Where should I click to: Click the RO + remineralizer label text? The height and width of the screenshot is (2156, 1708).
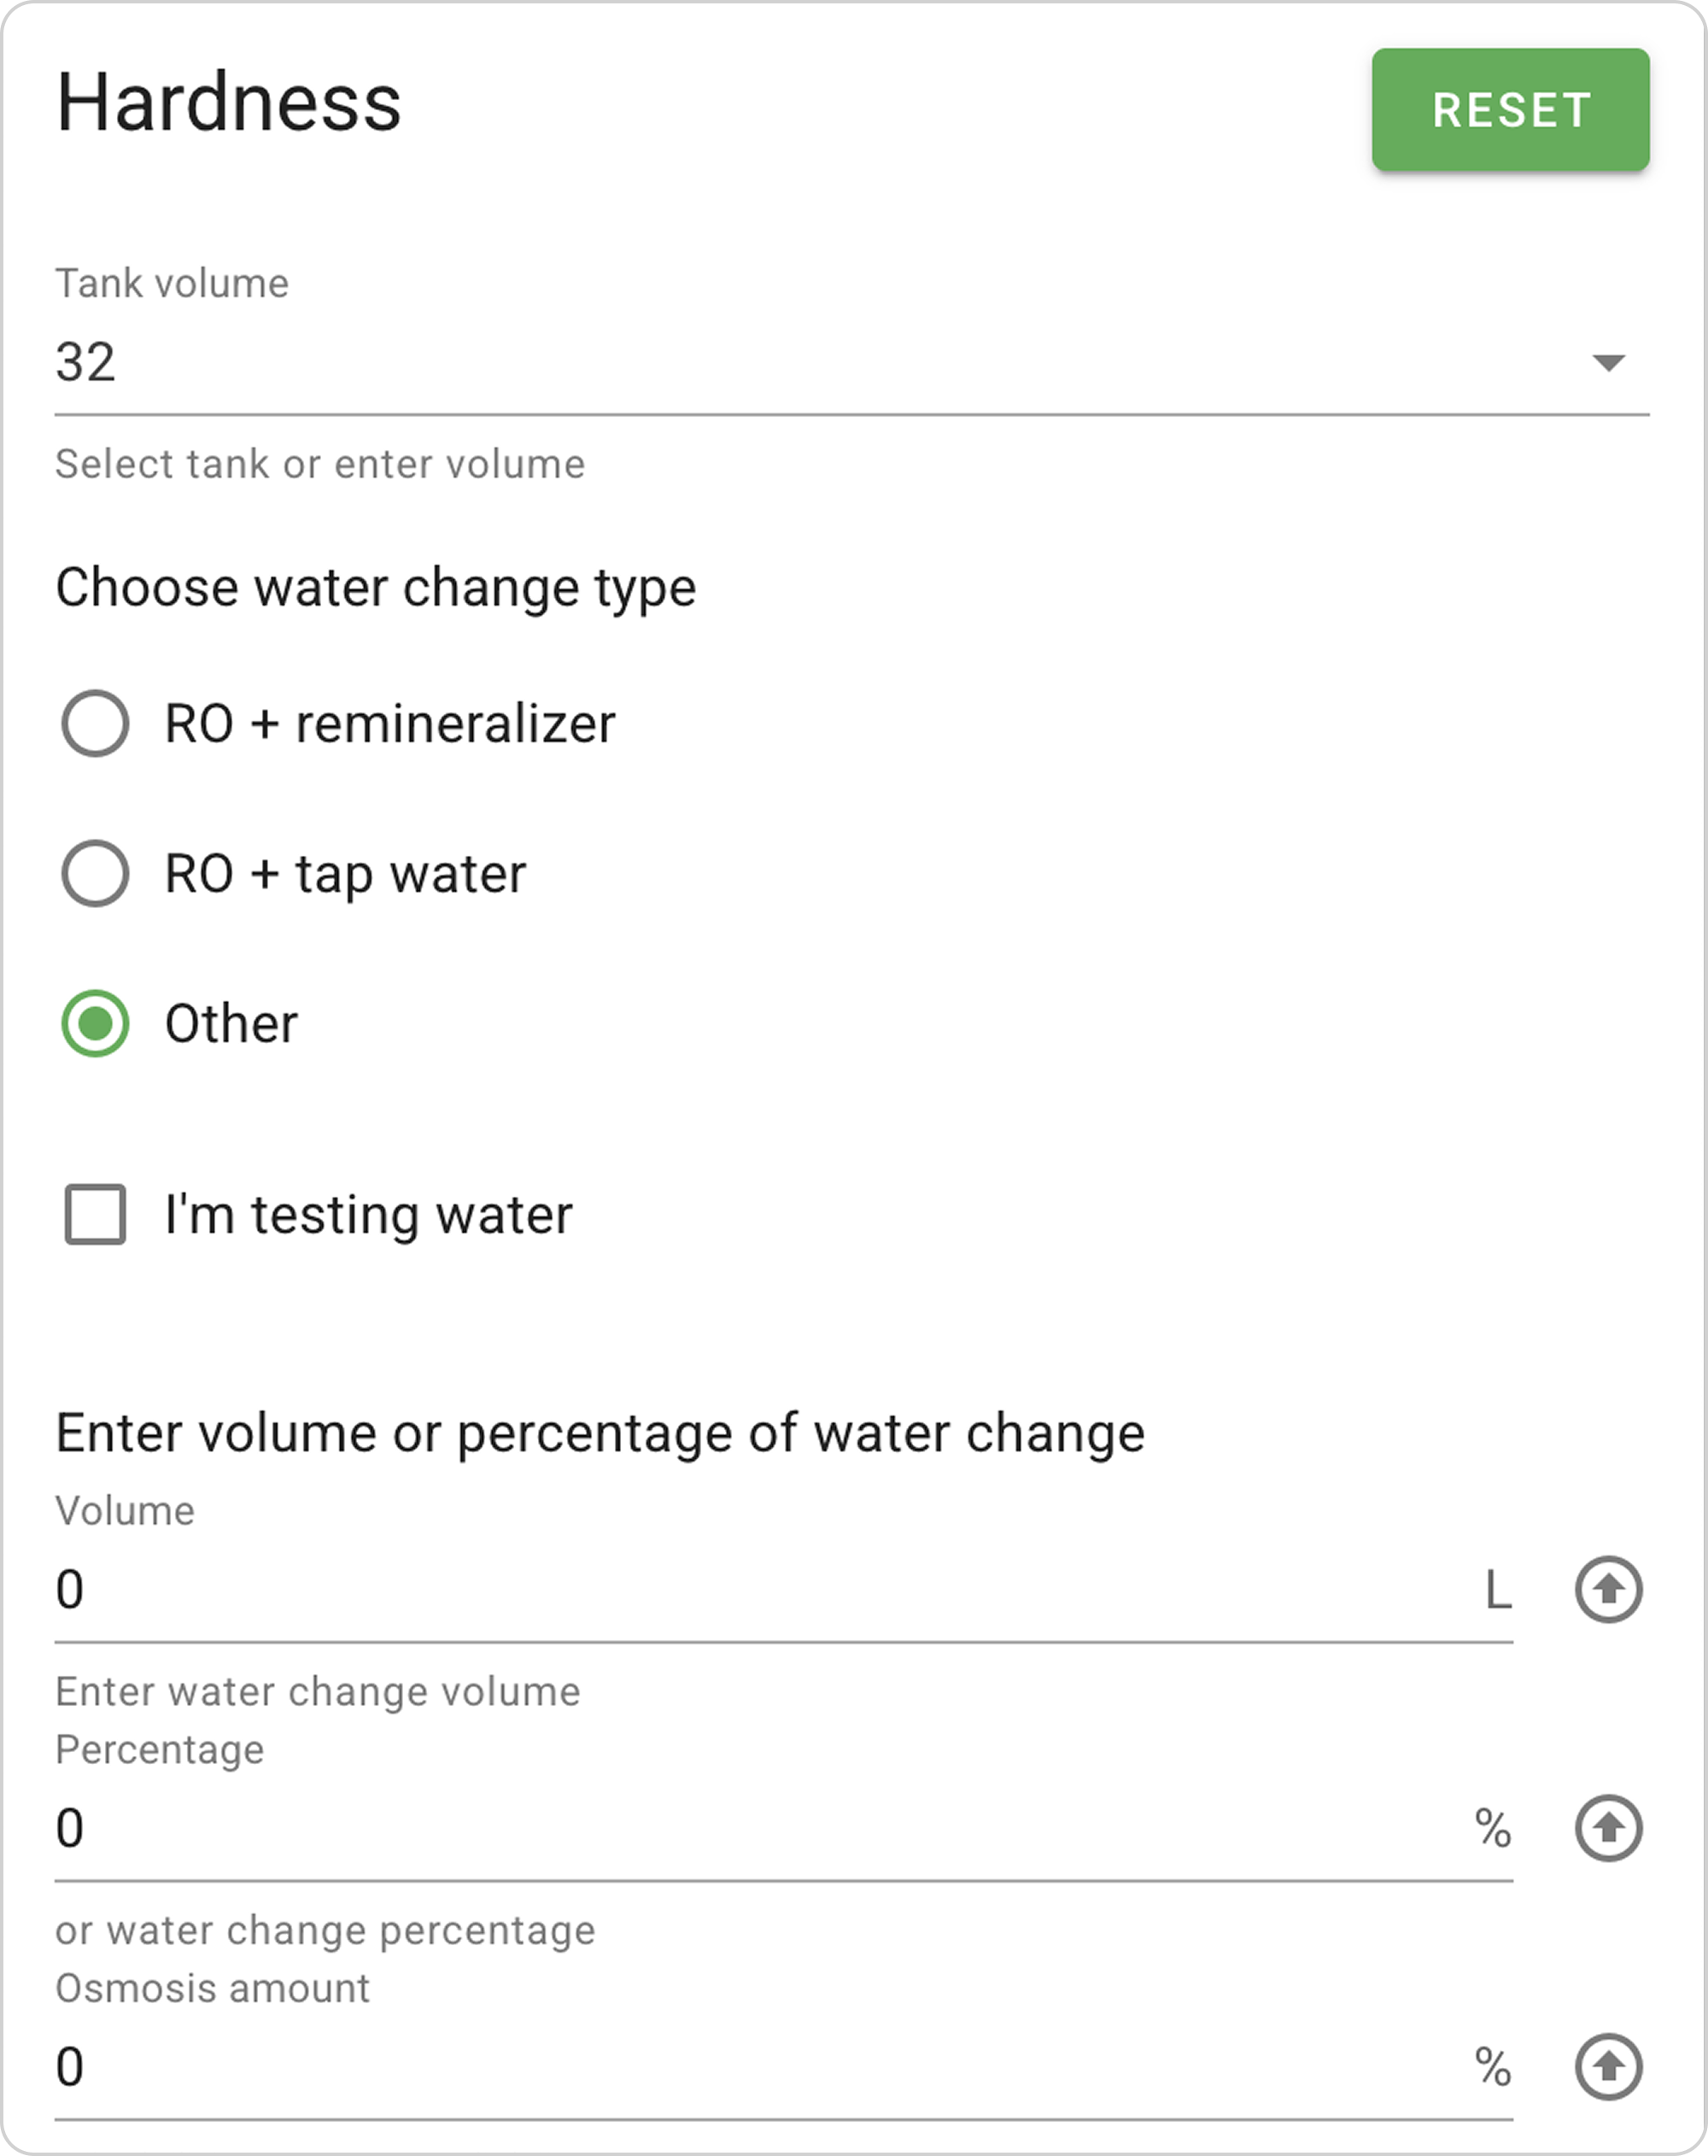(x=390, y=723)
